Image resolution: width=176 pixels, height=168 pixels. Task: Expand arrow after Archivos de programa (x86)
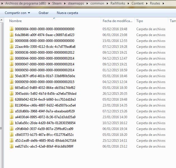pyautogui.click(x=49, y=3)
